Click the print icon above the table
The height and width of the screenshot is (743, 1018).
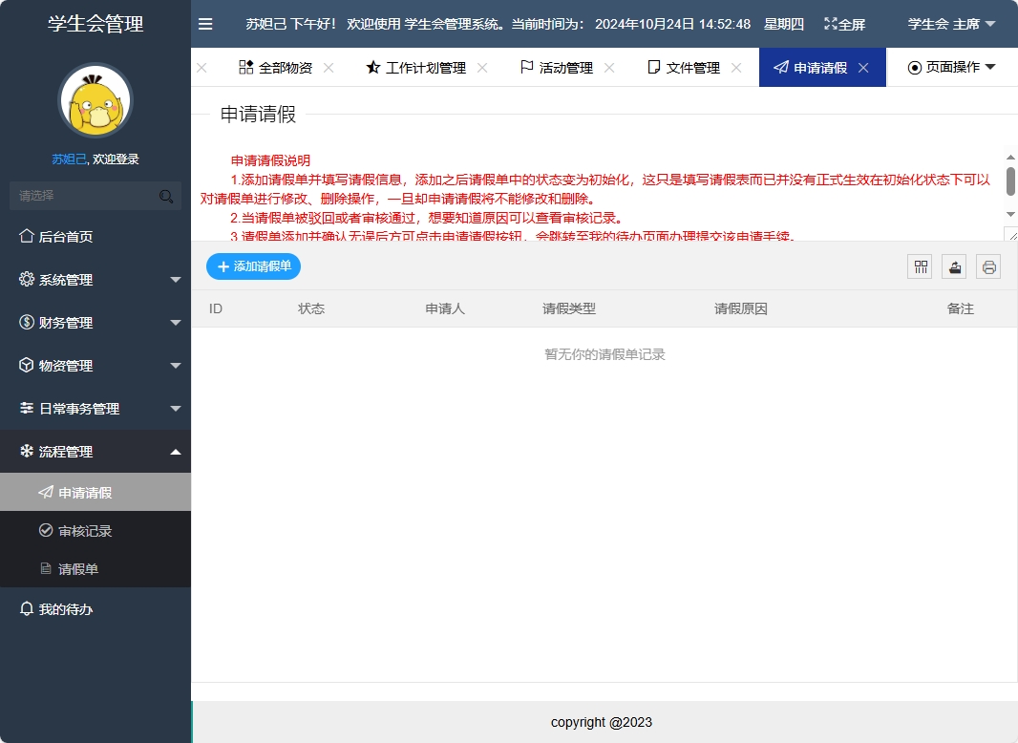click(x=988, y=266)
